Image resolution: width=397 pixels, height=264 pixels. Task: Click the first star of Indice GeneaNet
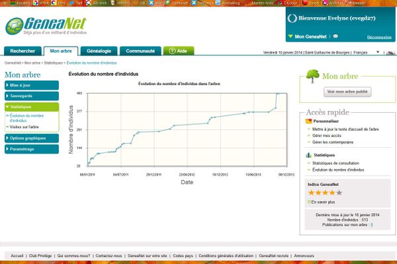point(312,193)
